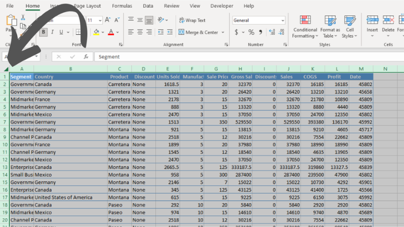Click the Middle Align icon

point(140,20)
